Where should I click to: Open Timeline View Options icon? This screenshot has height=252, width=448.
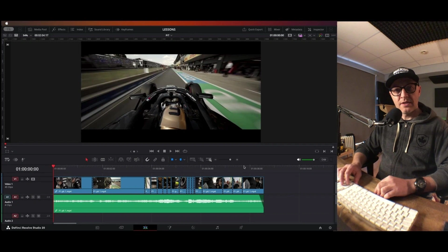(7, 160)
